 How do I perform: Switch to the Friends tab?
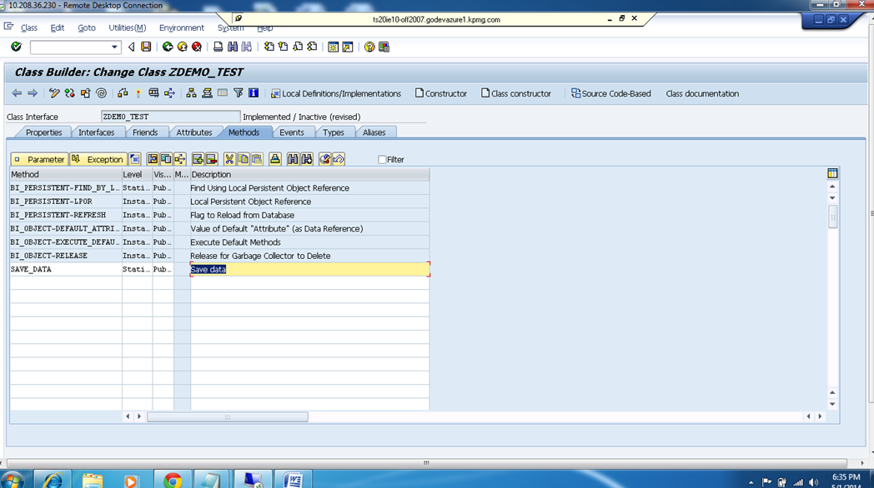145,132
